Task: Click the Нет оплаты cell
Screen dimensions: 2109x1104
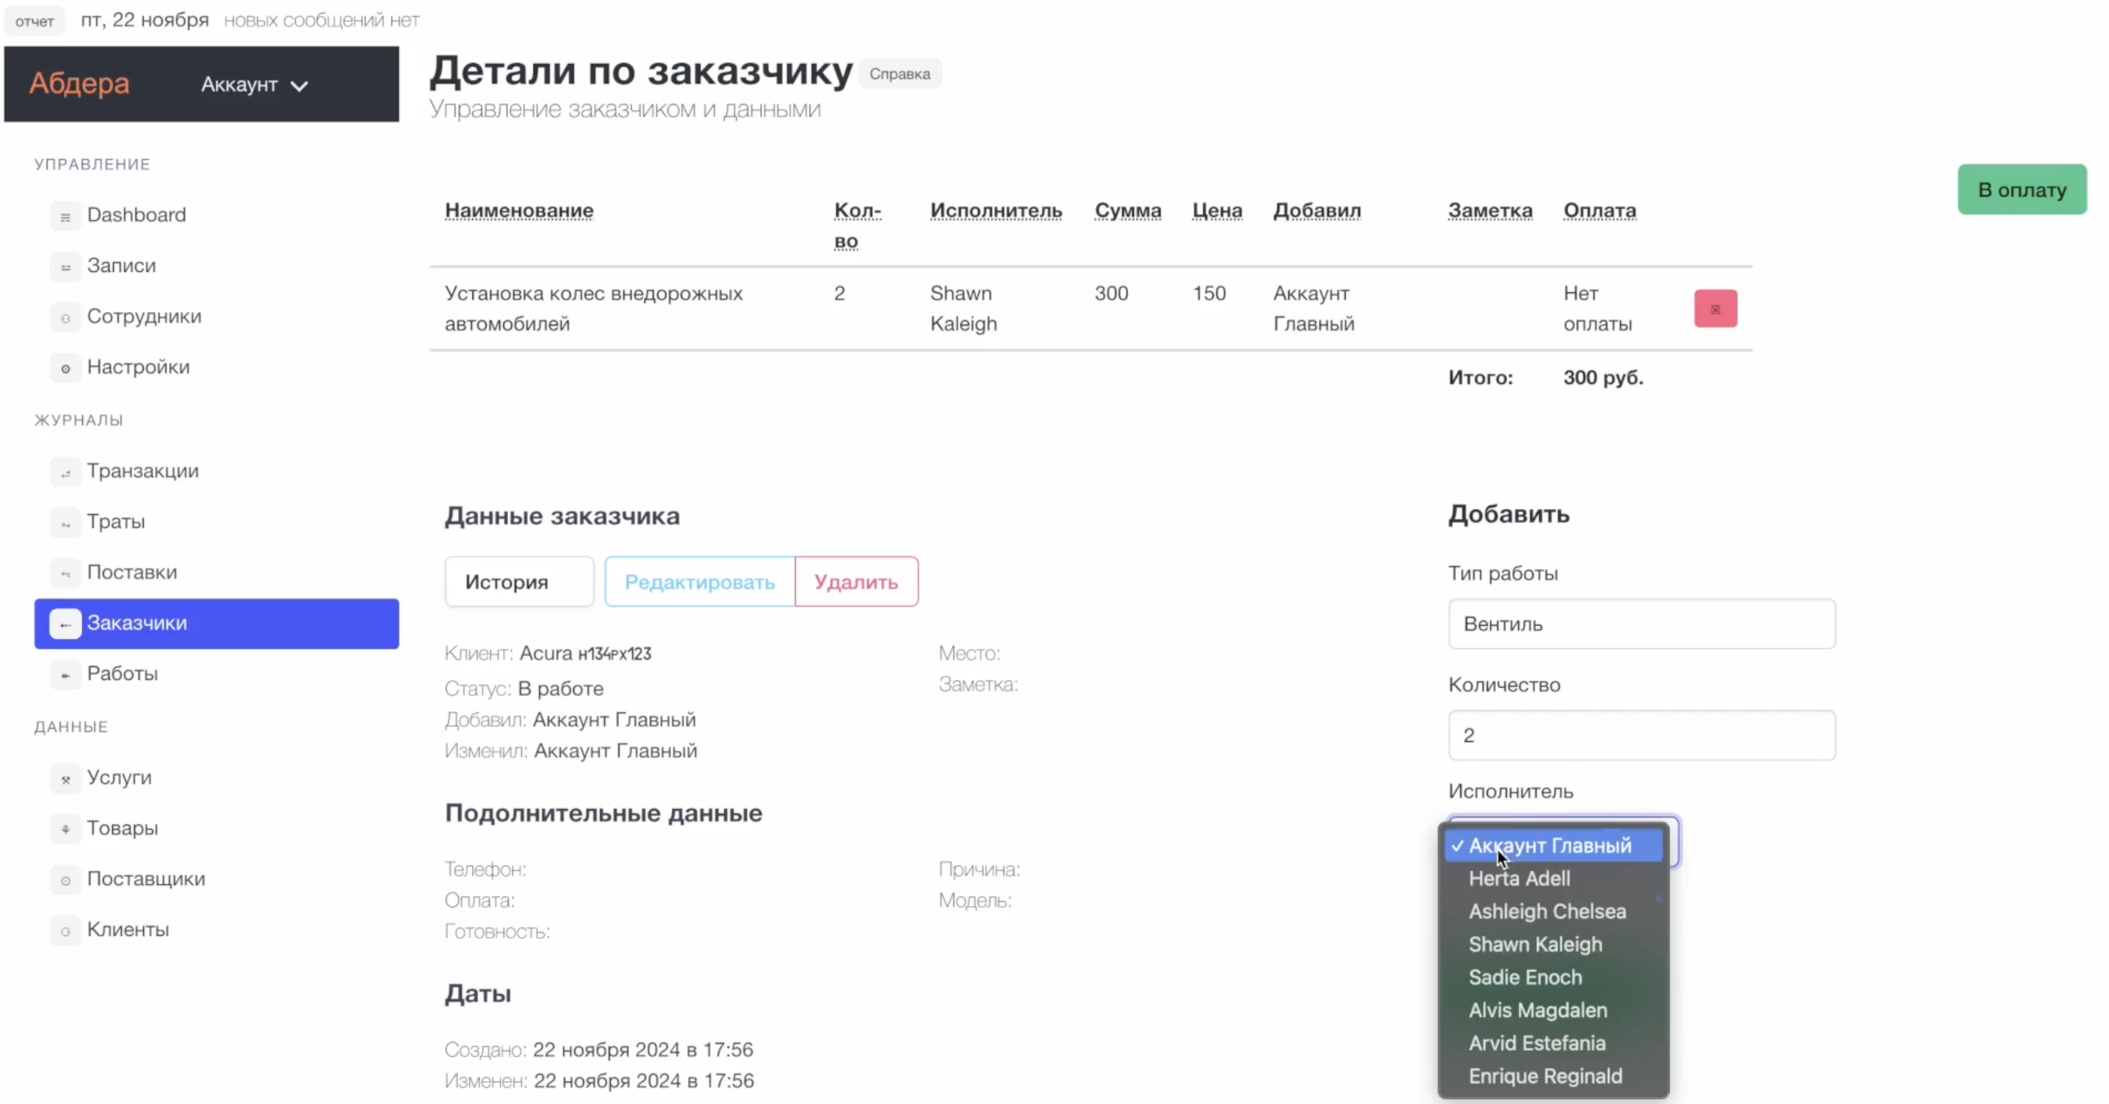Action: (x=1597, y=309)
